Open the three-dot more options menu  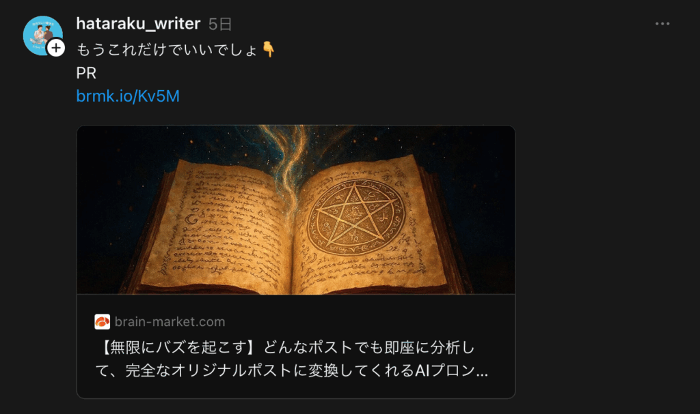[662, 24]
